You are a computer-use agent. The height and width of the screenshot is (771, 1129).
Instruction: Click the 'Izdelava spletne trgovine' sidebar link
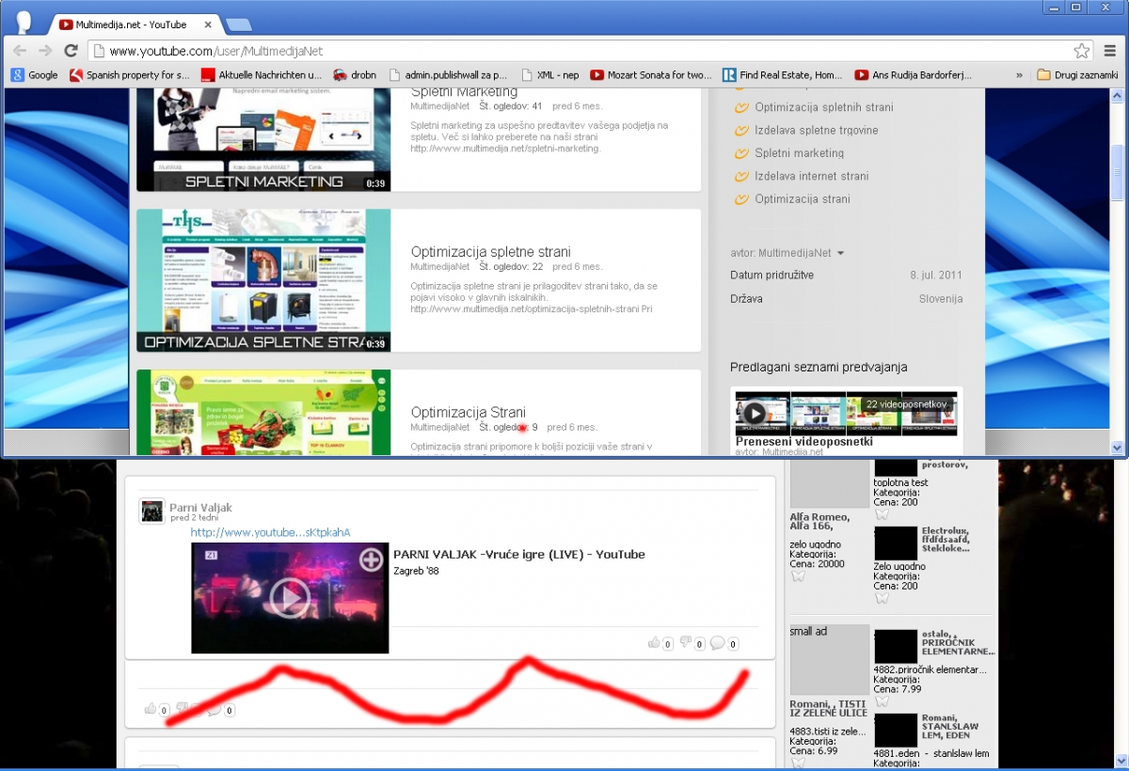(816, 130)
